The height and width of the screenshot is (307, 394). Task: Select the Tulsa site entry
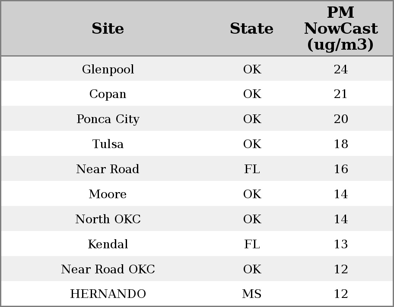pyautogui.click(x=108, y=144)
